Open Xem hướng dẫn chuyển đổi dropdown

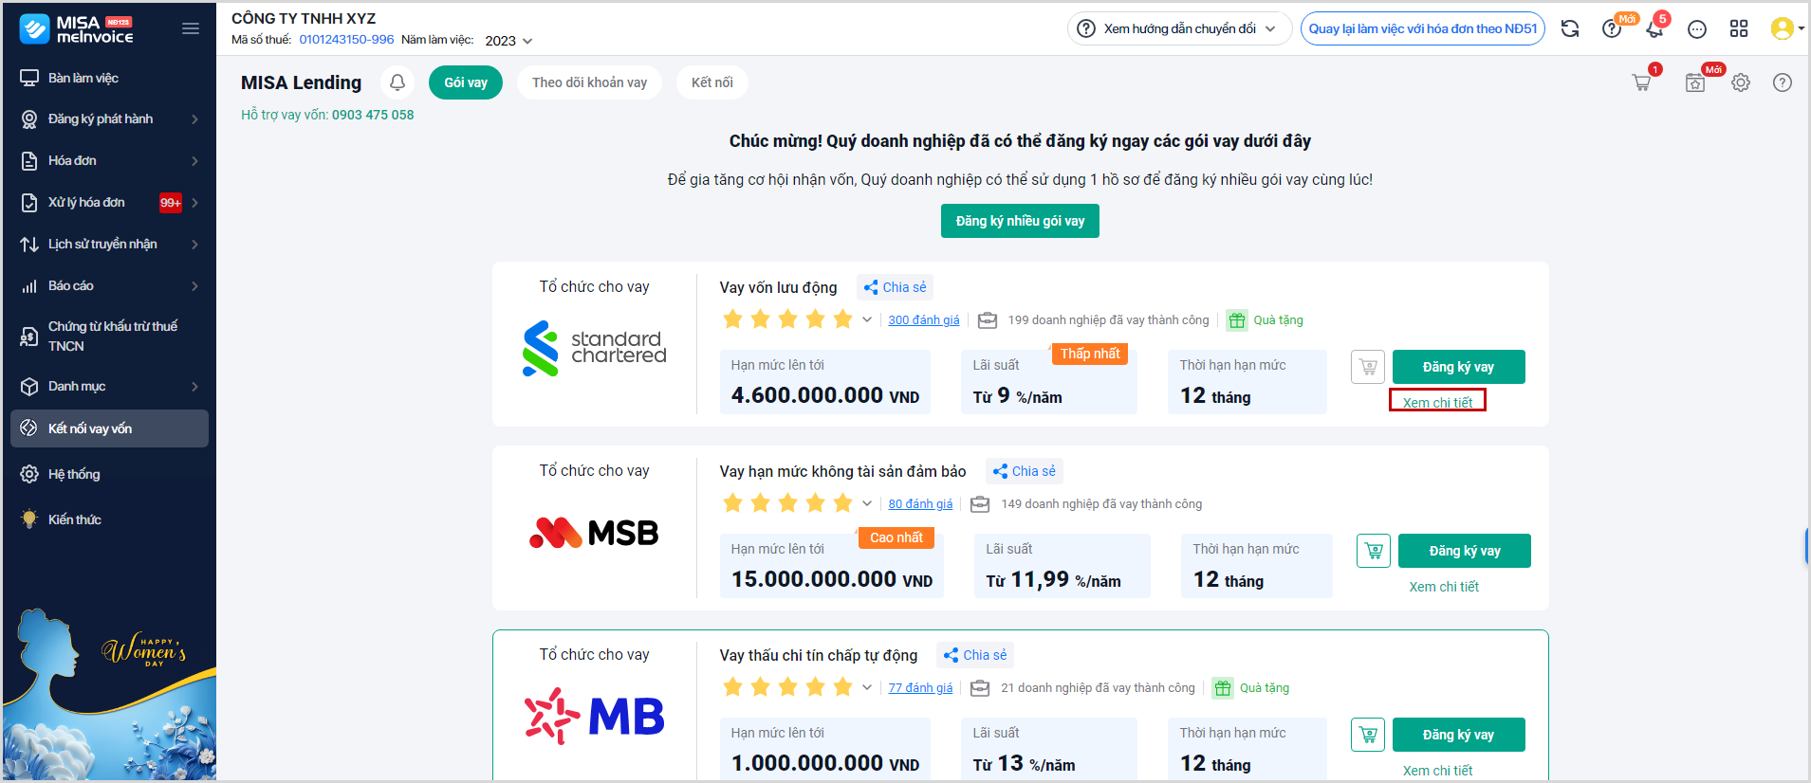[x=1179, y=28]
